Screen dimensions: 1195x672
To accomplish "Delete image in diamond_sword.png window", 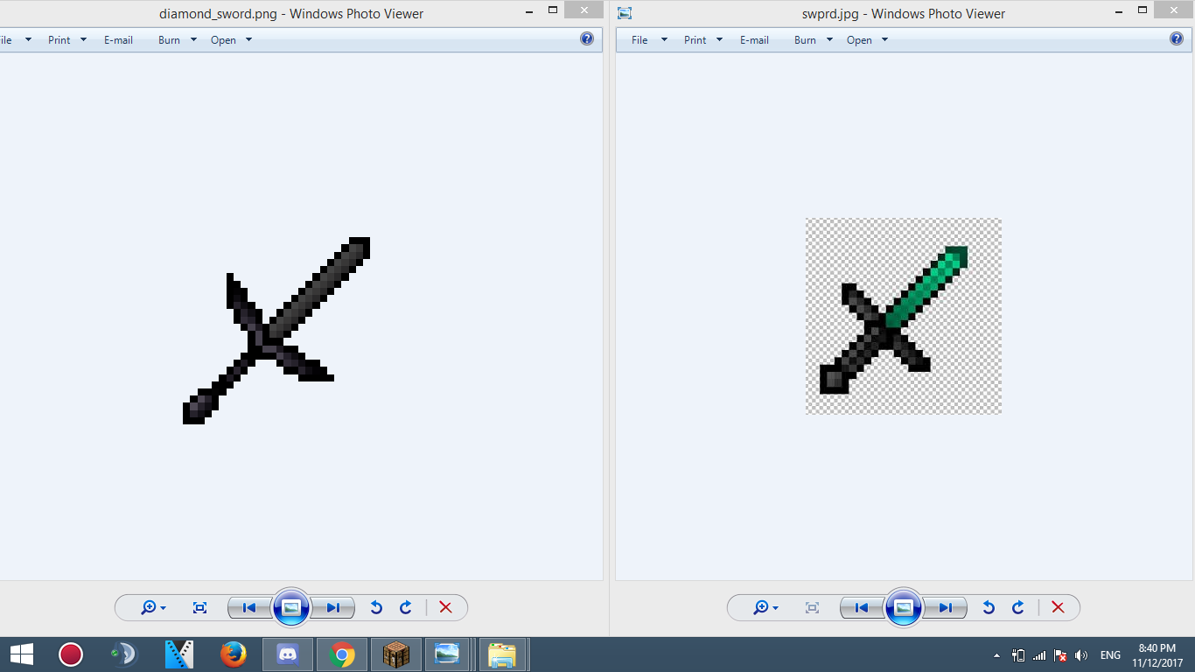I will coord(445,607).
